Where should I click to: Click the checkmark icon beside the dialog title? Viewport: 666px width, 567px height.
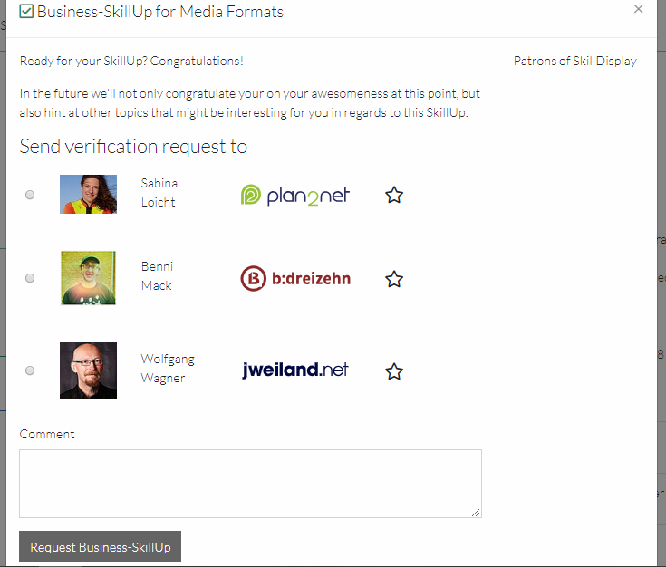pos(26,12)
